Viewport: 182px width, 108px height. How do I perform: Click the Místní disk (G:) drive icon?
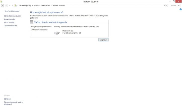57,33
